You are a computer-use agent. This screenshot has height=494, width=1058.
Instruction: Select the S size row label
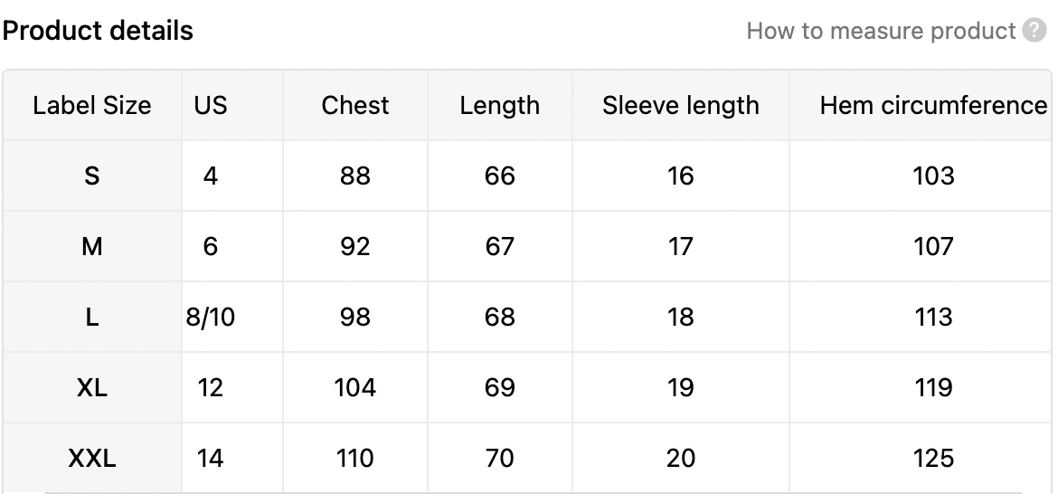tap(91, 176)
